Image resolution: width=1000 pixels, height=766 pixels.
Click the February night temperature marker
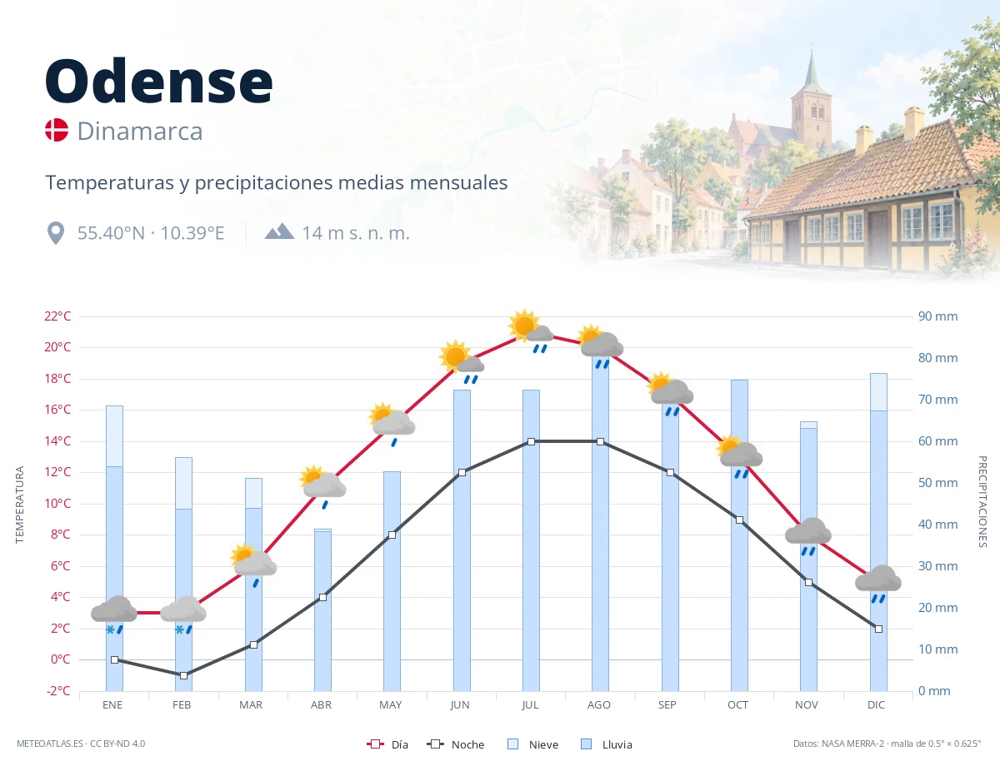(x=183, y=675)
